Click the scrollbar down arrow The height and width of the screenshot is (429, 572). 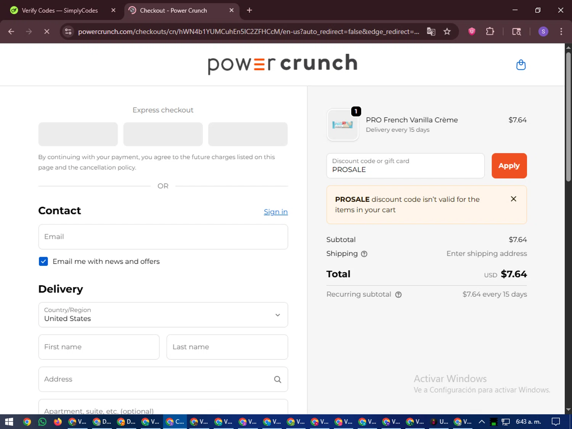(x=568, y=410)
